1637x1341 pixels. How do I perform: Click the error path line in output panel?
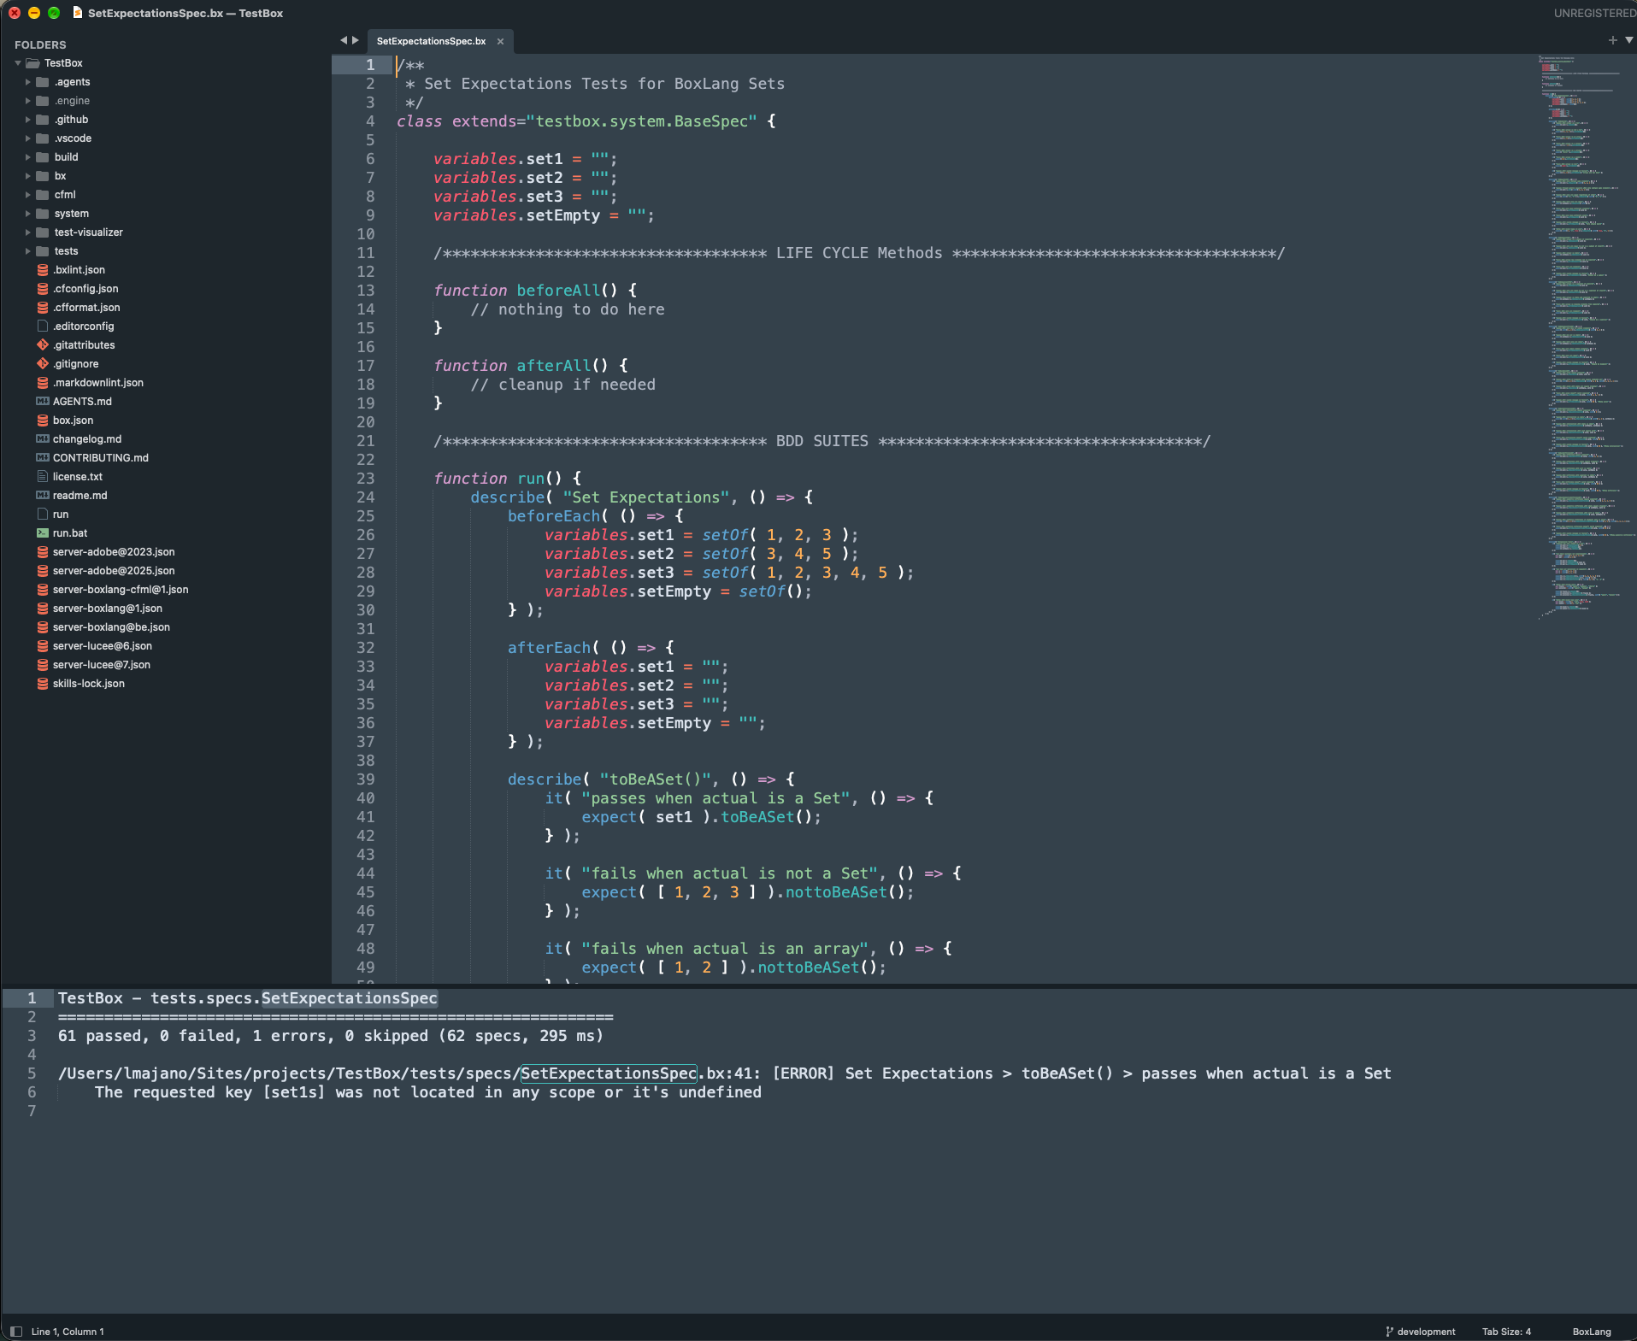[724, 1073]
